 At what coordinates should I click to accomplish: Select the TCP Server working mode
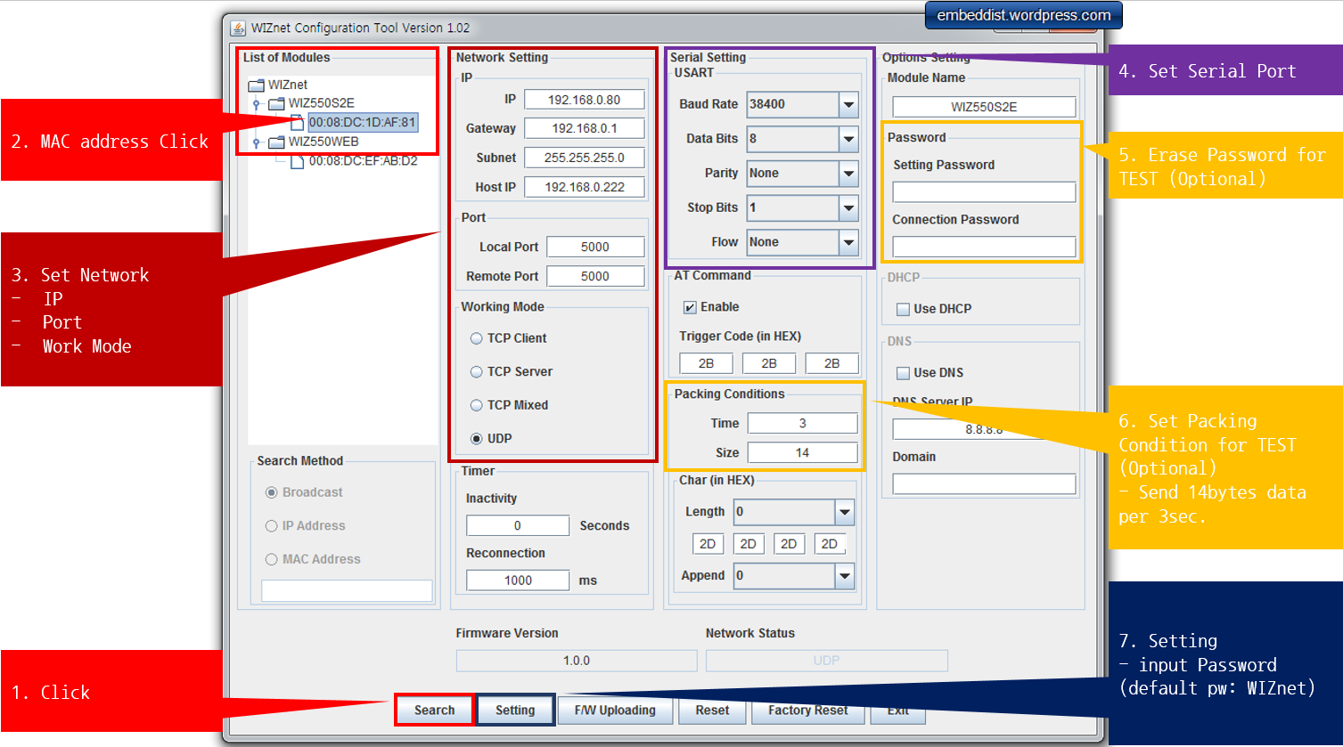click(477, 371)
